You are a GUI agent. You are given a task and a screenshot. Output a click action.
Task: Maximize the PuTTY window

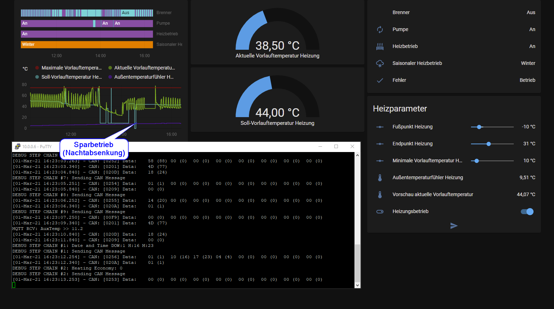[336, 146]
